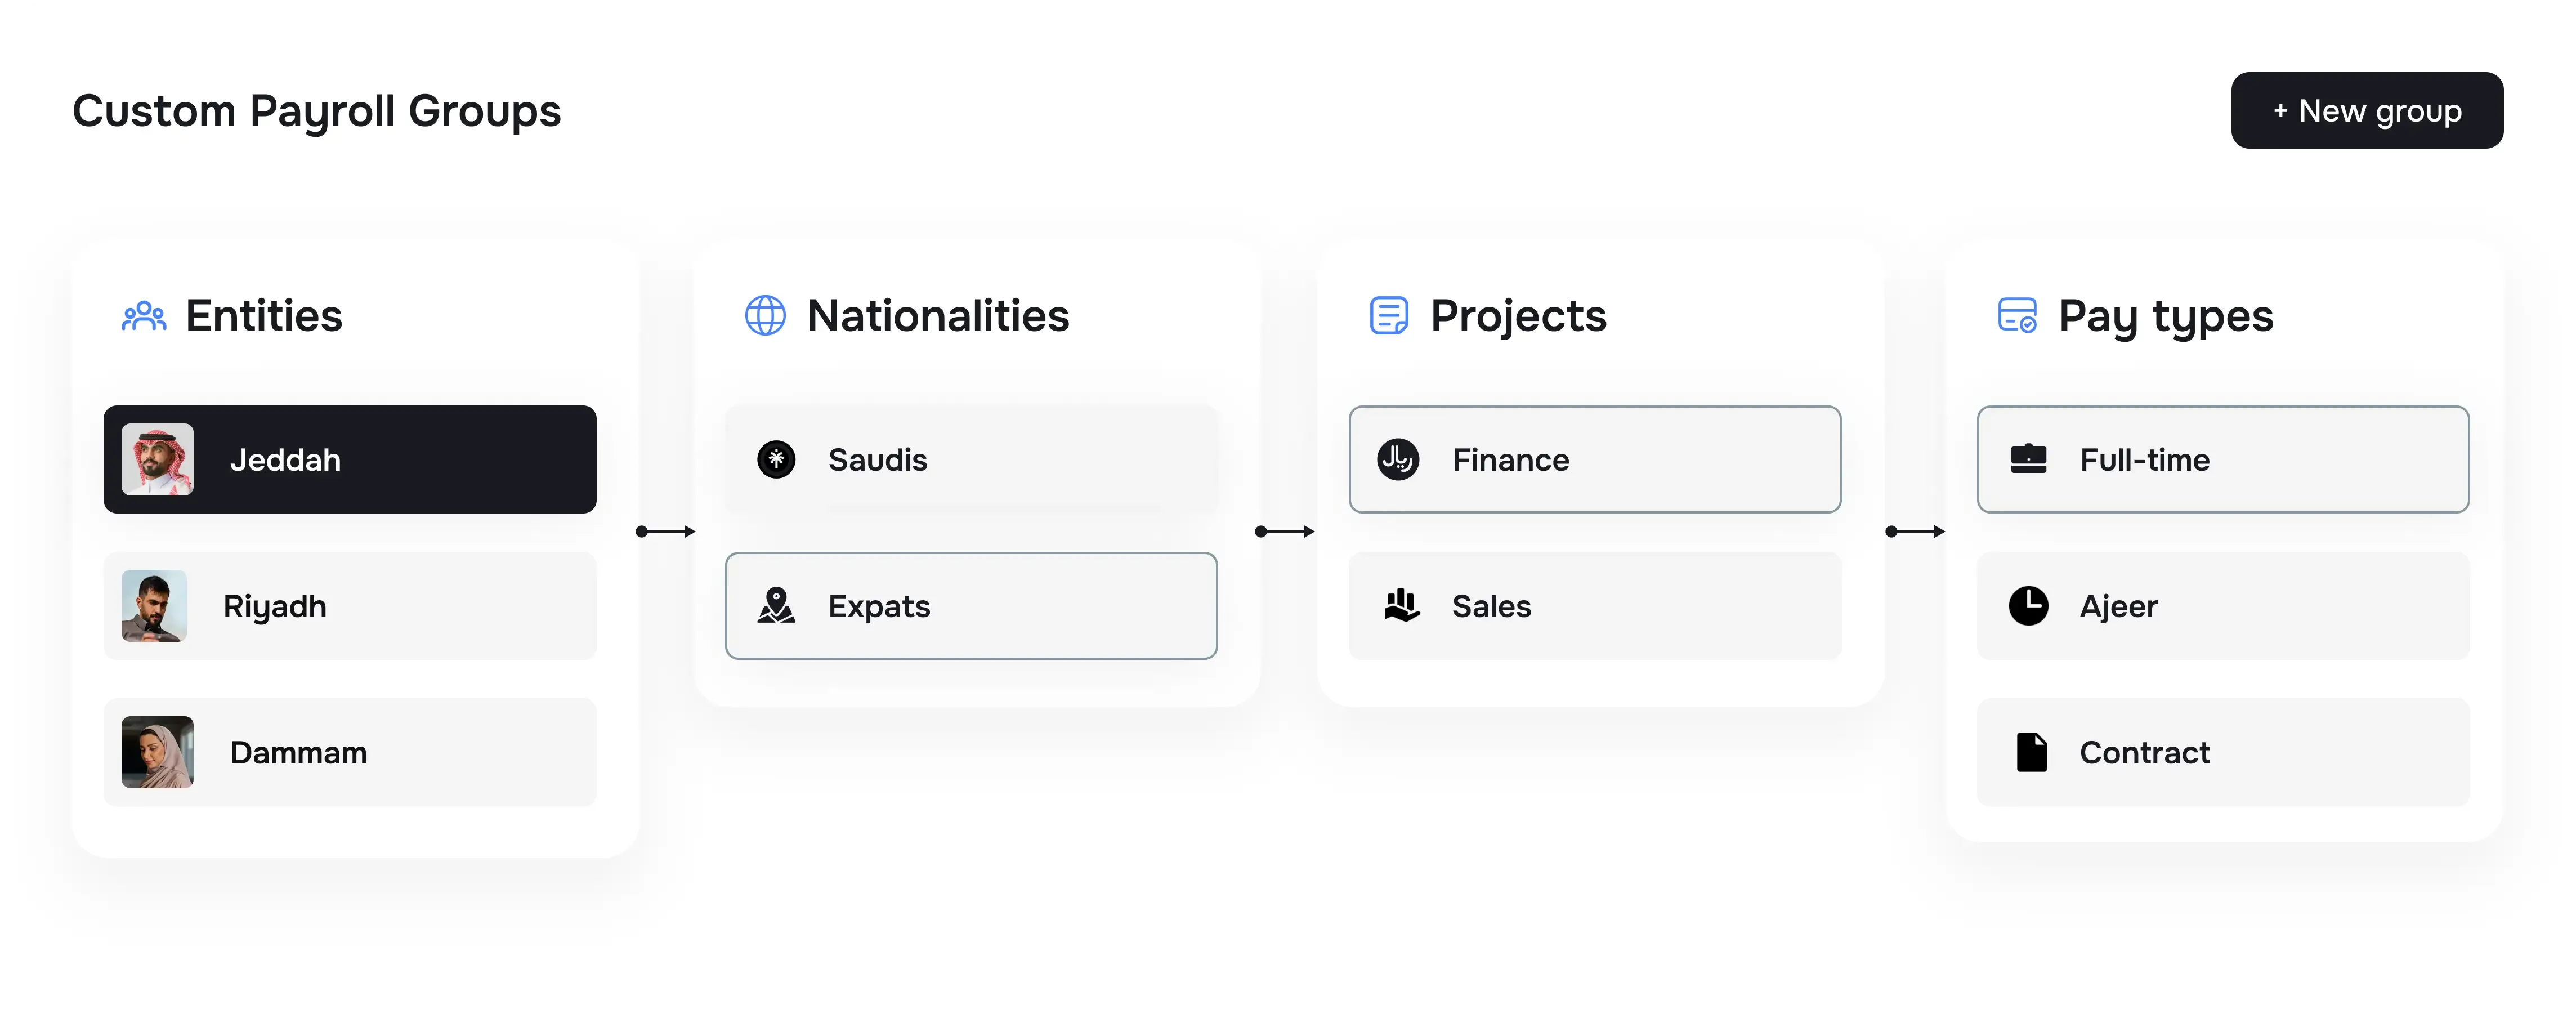The image size is (2576, 1018).
Task: Click the star icon next to Saudis
Action: tap(777, 460)
